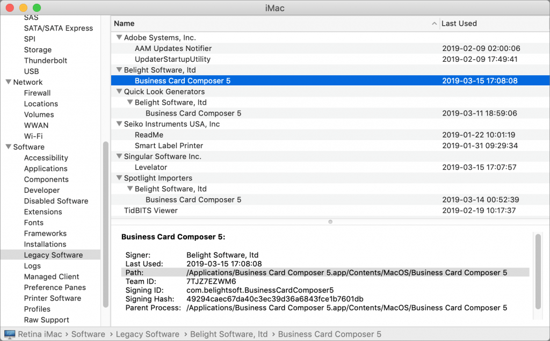Collapse the Quick Look Generators group
Screen dimensions: 550x341
coord(119,91)
